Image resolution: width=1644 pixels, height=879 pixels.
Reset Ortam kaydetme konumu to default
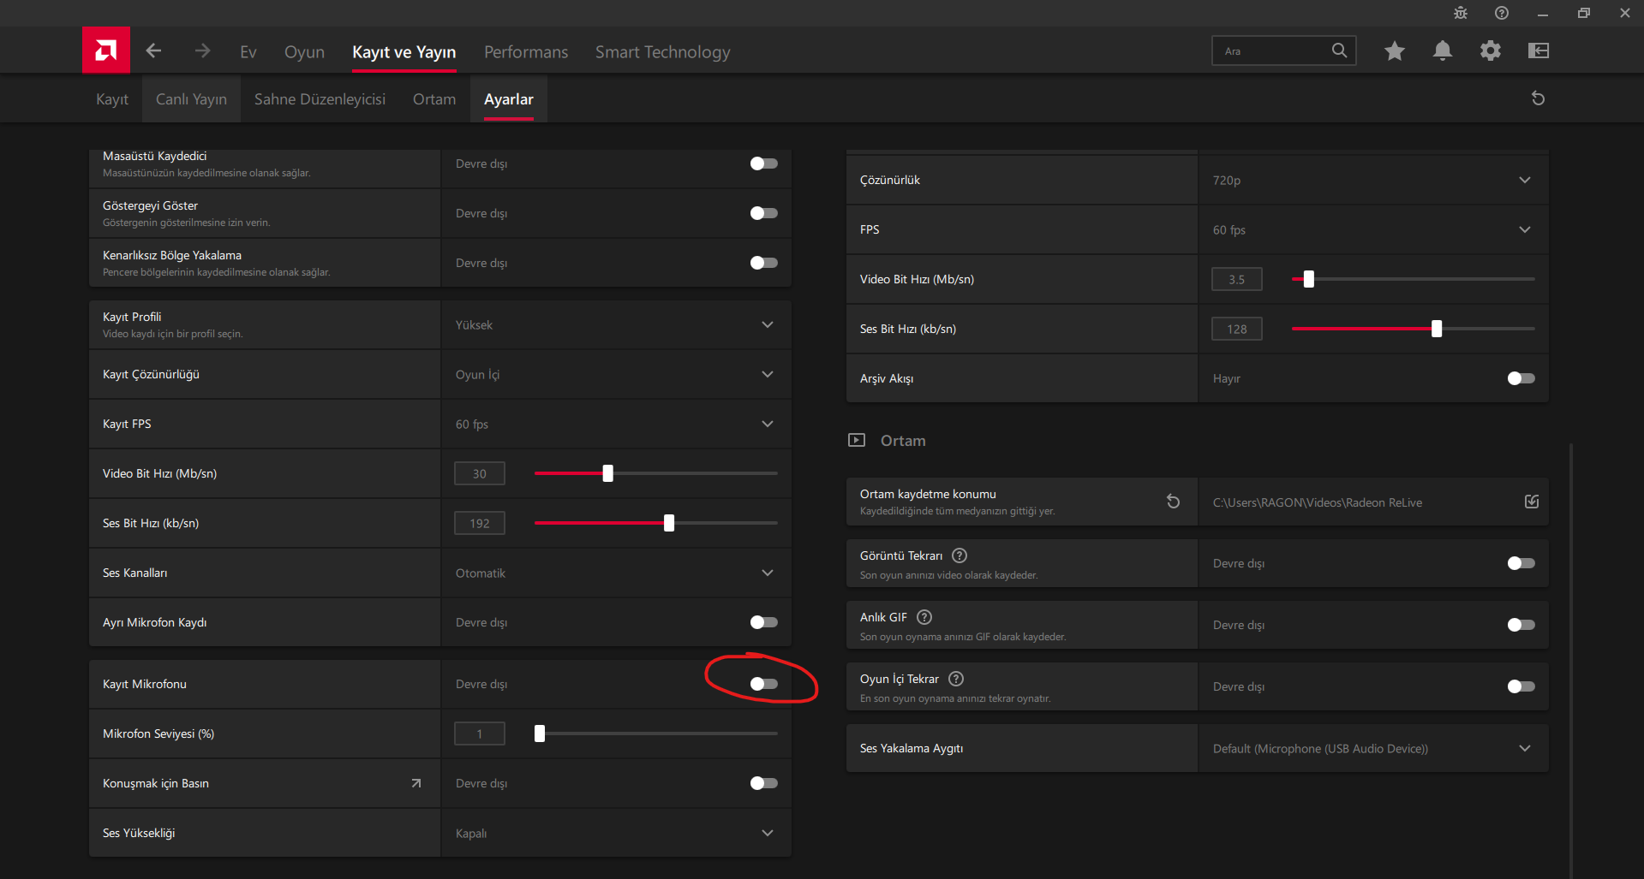tap(1174, 502)
